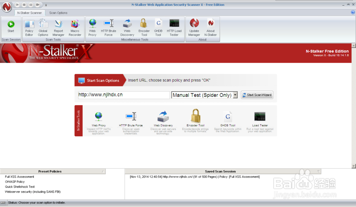356x207 pixels.
Task: Open Web Discovery in N-Stalker Tools panel
Action: point(163,123)
